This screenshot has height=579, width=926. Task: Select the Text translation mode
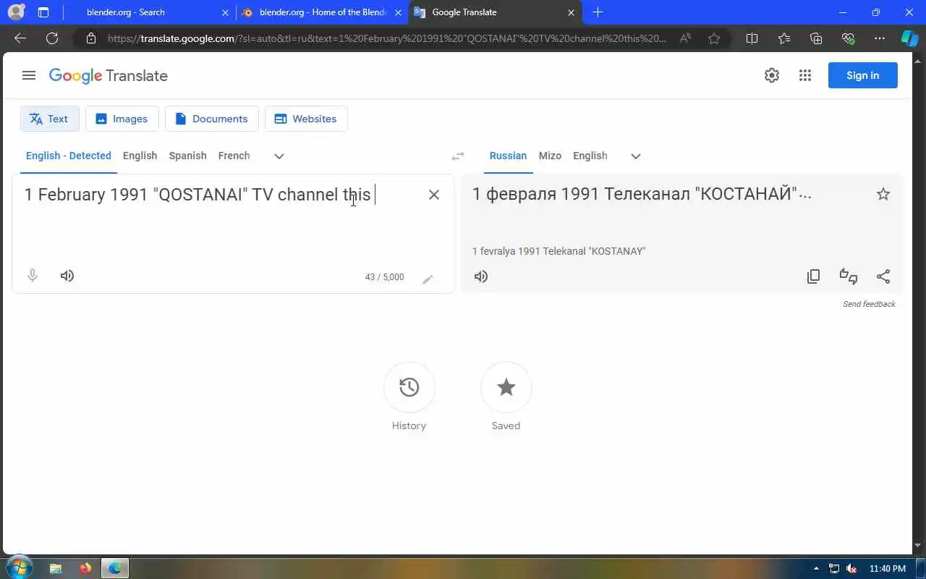pos(50,119)
